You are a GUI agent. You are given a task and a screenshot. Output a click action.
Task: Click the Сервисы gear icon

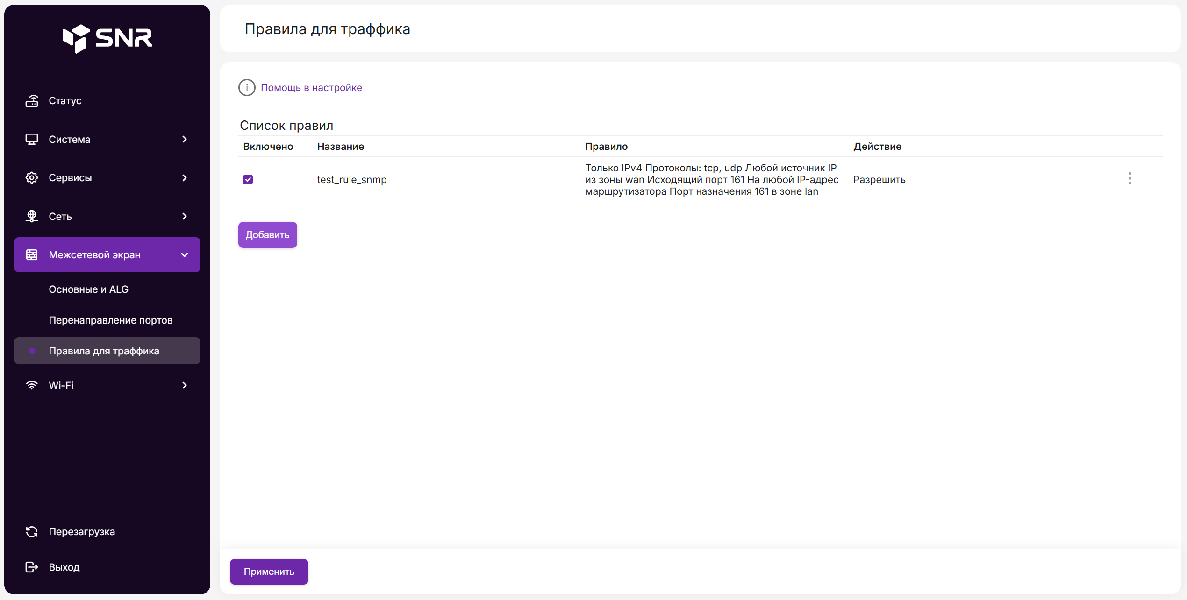tap(32, 177)
